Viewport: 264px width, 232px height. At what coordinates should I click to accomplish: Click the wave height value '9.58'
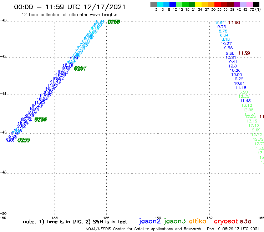[x=228, y=48]
